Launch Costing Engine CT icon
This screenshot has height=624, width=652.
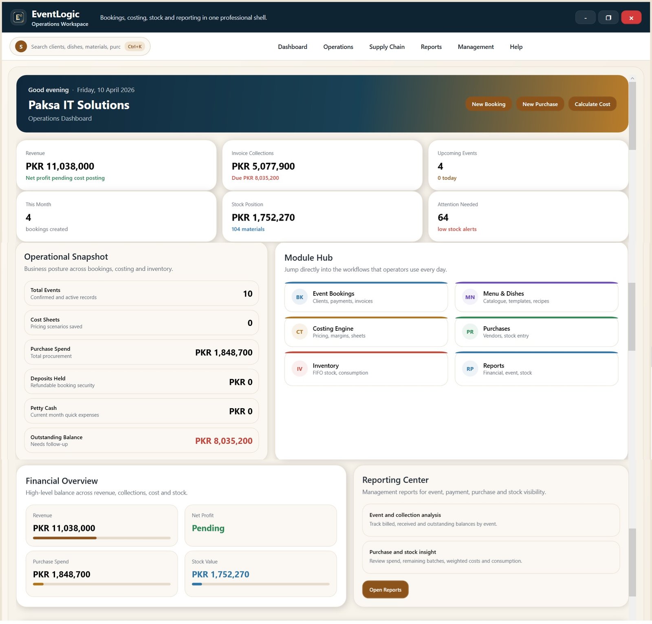click(x=300, y=332)
